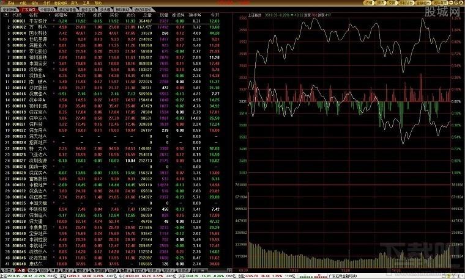Open the dropdown arrow beside the 代码 header
This screenshot has width=465, height=279.
[x=6, y=15]
